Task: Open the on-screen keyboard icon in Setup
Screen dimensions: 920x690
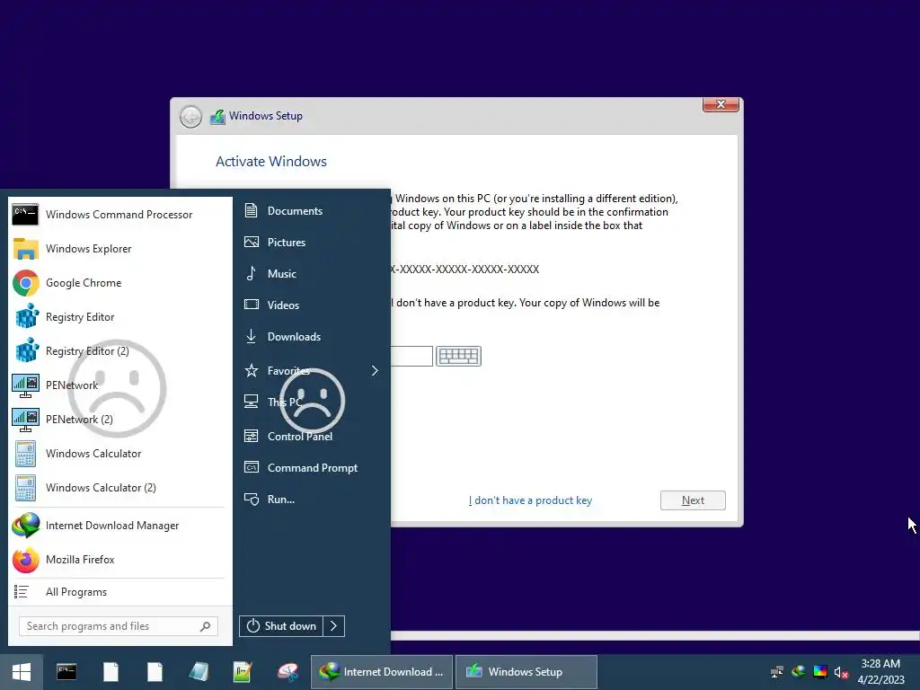Action: coord(459,356)
